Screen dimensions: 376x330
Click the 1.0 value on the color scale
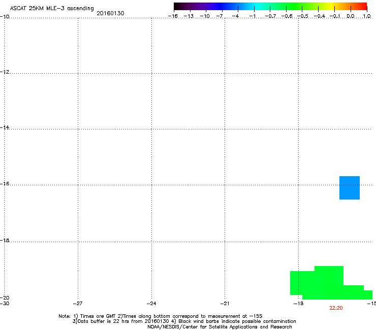[x=367, y=16]
